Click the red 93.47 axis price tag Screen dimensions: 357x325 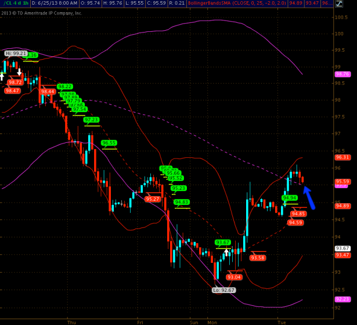pos(342,255)
